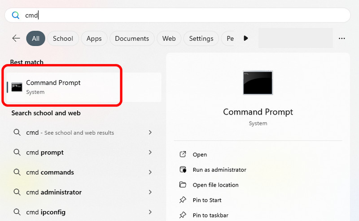The image size is (359, 221).
Task: Click the search magnifier icon in search box
Action: (15, 15)
